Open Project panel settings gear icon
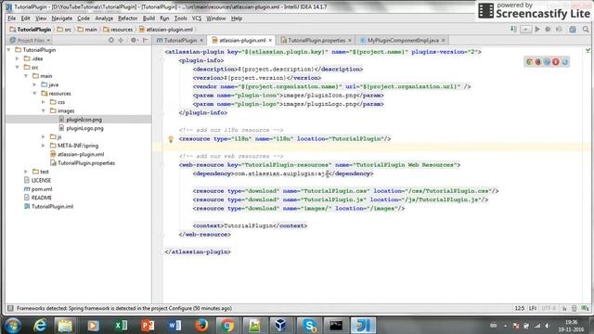The width and height of the screenshot is (594, 334). coord(134,40)
